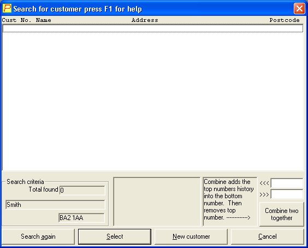Screen dimensions: 308x248
Task: Create a New customer
Action: [x=191, y=237]
